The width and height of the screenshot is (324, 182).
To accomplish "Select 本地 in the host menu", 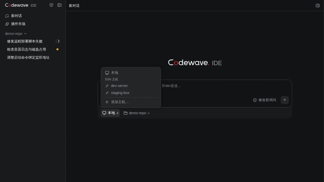I will tap(131, 73).
